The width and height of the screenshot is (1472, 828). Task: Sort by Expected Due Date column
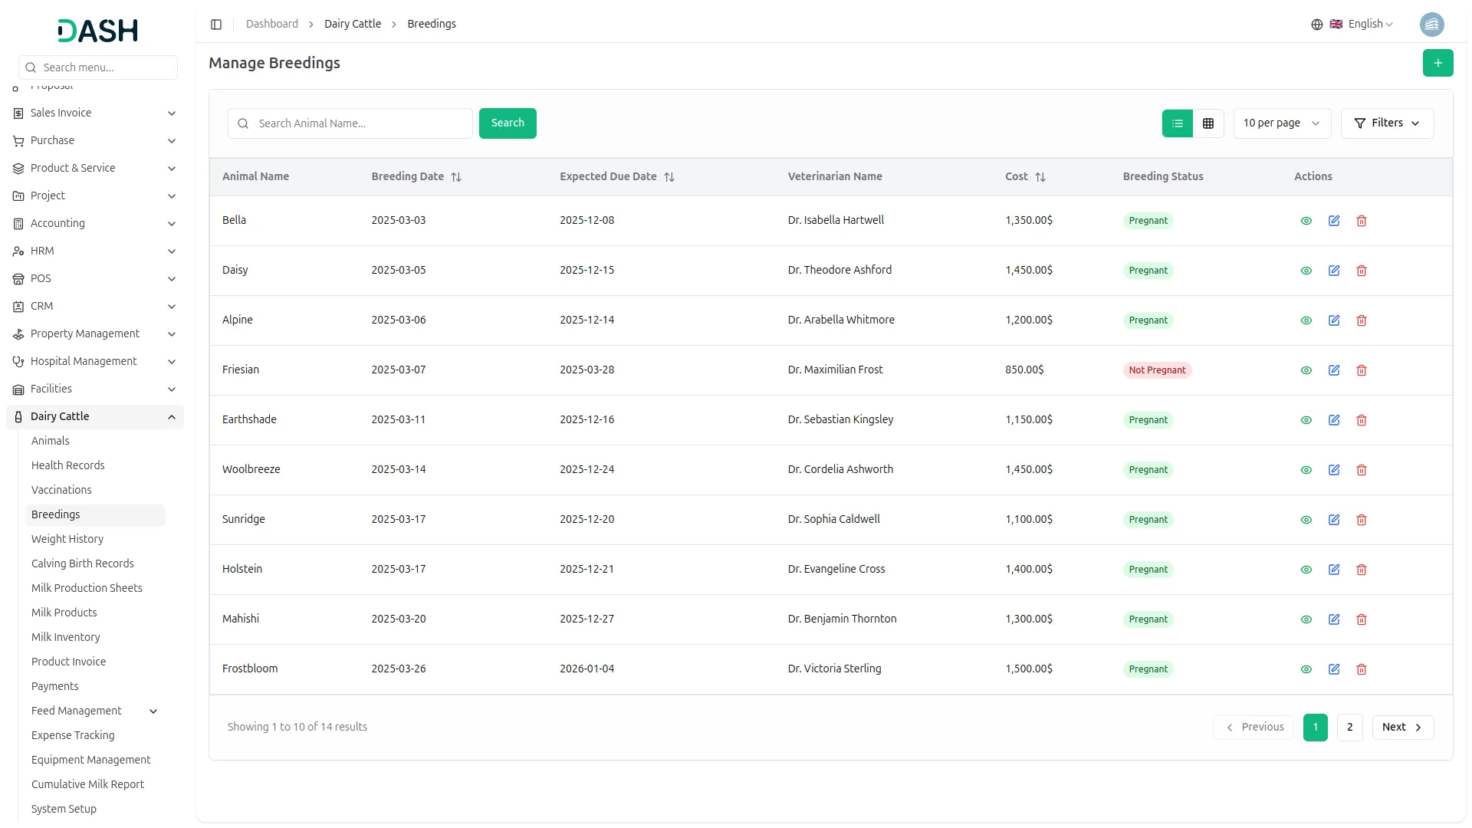coord(669,177)
